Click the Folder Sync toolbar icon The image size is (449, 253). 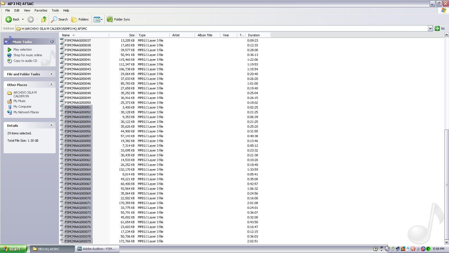[x=110, y=19]
